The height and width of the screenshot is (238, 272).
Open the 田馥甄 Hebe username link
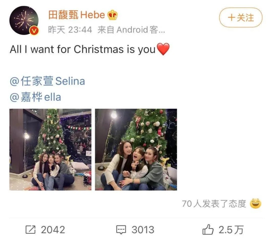(x=76, y=15)
